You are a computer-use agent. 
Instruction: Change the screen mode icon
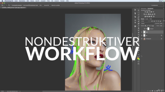click(138, 64)
